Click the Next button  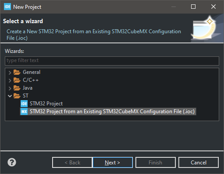113,163
